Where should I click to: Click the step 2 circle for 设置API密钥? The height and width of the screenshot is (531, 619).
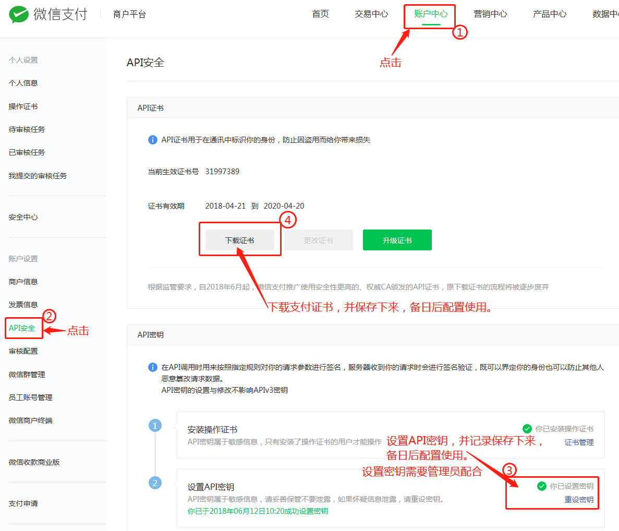click(x=155, y=483)
